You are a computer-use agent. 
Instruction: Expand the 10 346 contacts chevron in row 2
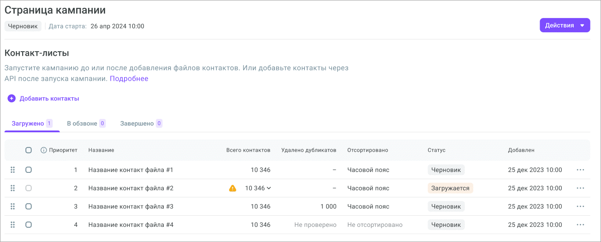(x=269, y=188)
